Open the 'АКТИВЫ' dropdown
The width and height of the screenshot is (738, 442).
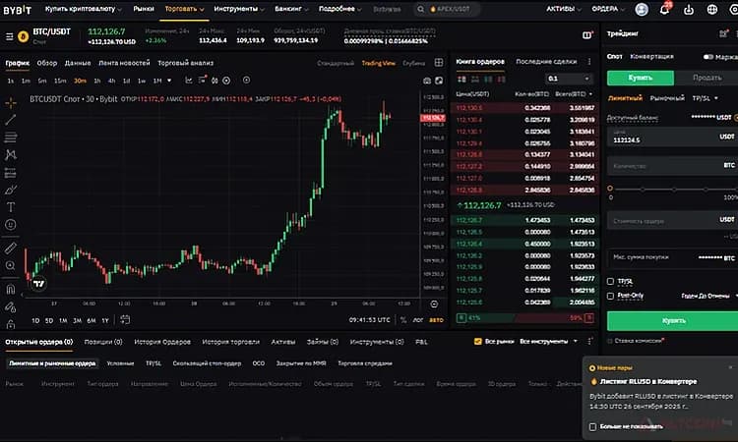[564, 9]
